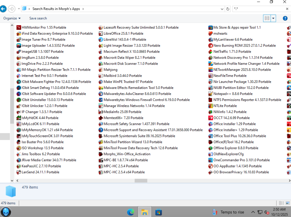Click the Nero Burning ROM 2025 icon

click(x=210, y=46)
